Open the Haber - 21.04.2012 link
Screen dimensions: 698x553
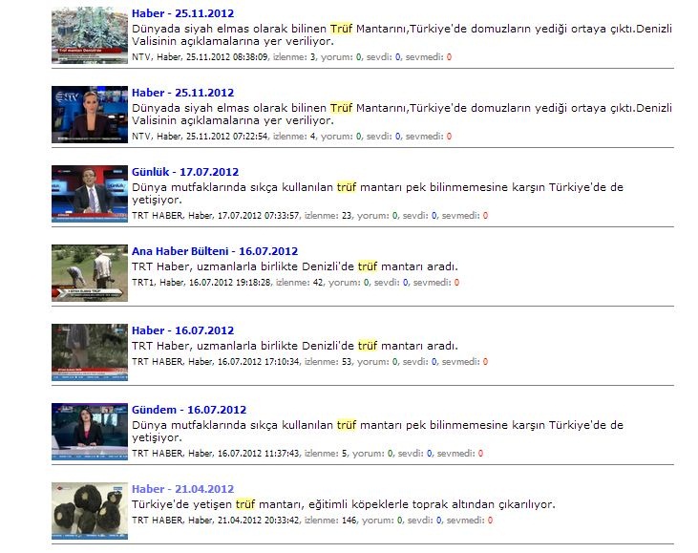tap(182, 489)
